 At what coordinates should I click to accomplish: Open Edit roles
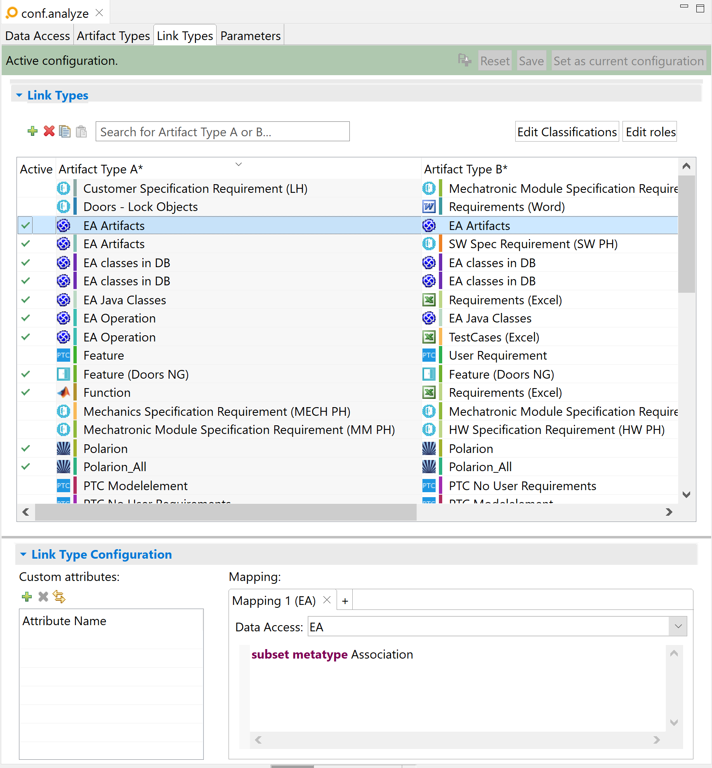(650, 132)
